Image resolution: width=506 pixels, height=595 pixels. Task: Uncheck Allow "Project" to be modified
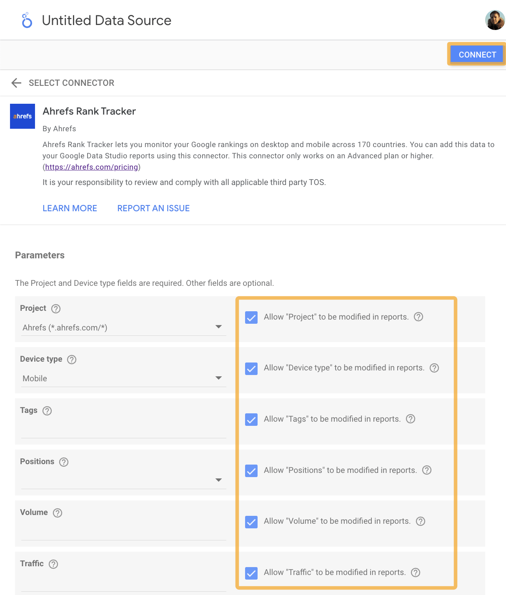coord(251,317)
